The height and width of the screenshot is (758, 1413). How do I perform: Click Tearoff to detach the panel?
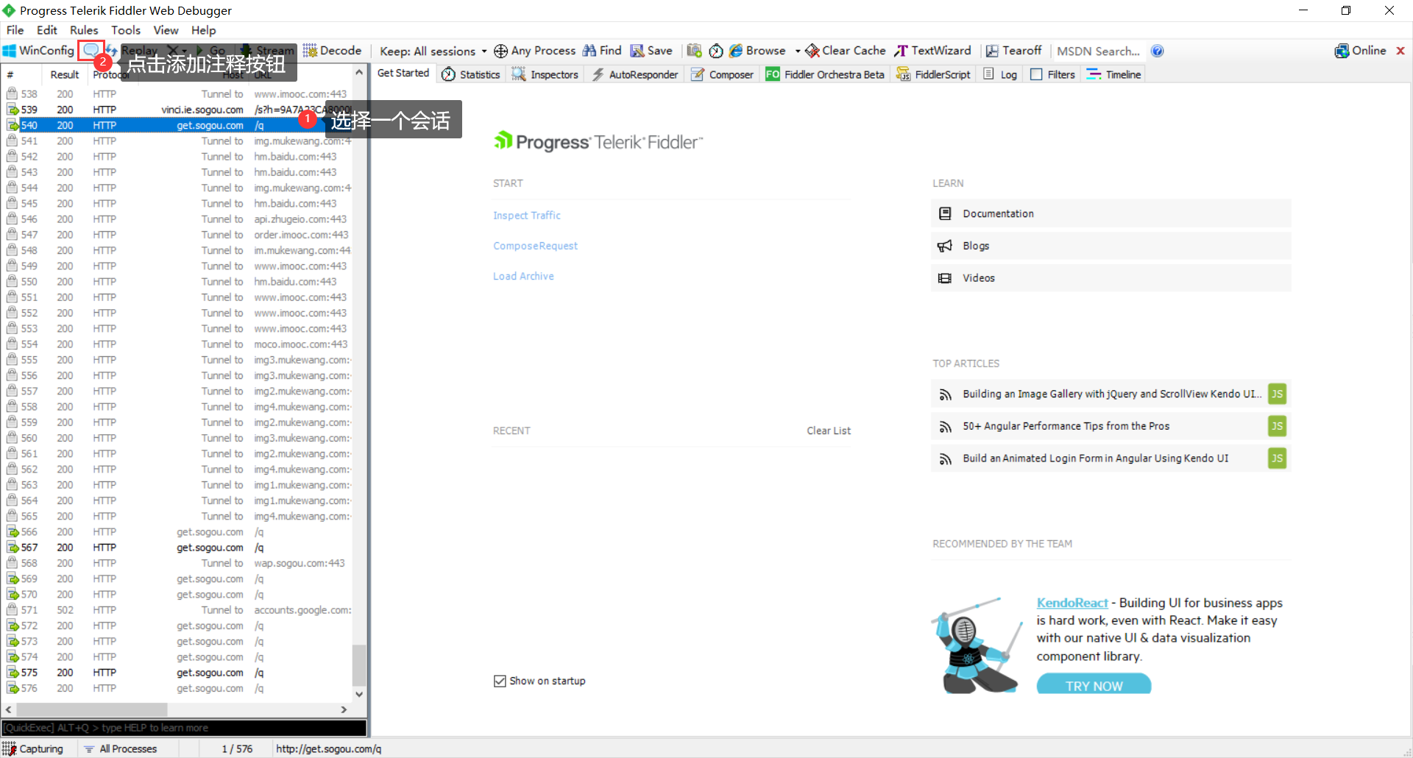click(1013, 51)
